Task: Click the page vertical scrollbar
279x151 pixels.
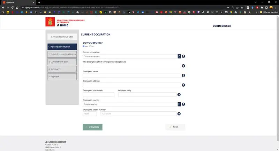Action: coord(278,79)
